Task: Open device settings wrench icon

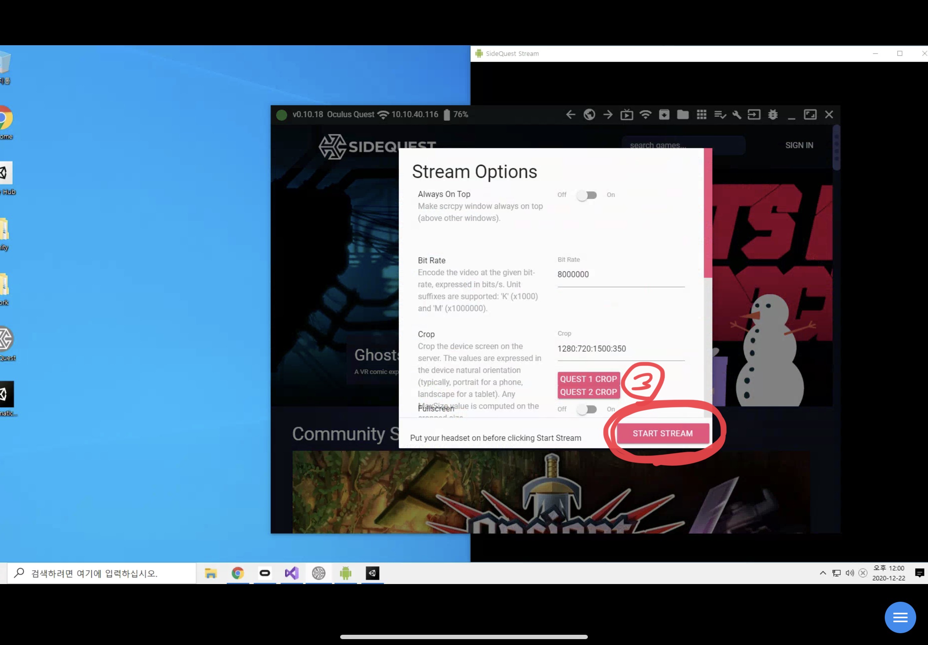Action: (737, 115)
